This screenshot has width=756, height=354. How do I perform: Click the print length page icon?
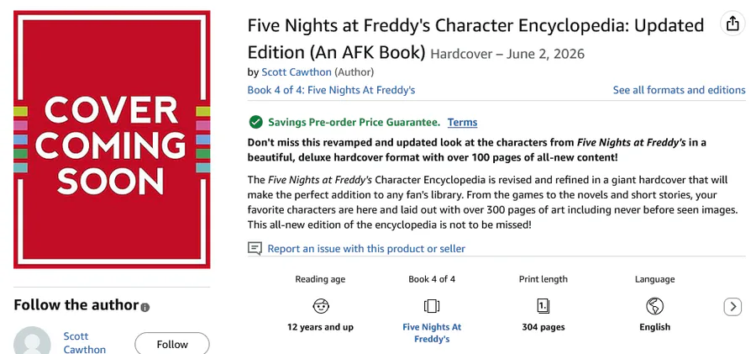(543, 305)
